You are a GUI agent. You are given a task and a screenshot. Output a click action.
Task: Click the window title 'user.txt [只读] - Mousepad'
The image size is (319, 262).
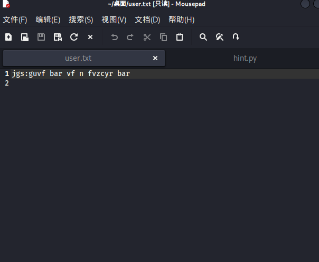tap(156, 4)
